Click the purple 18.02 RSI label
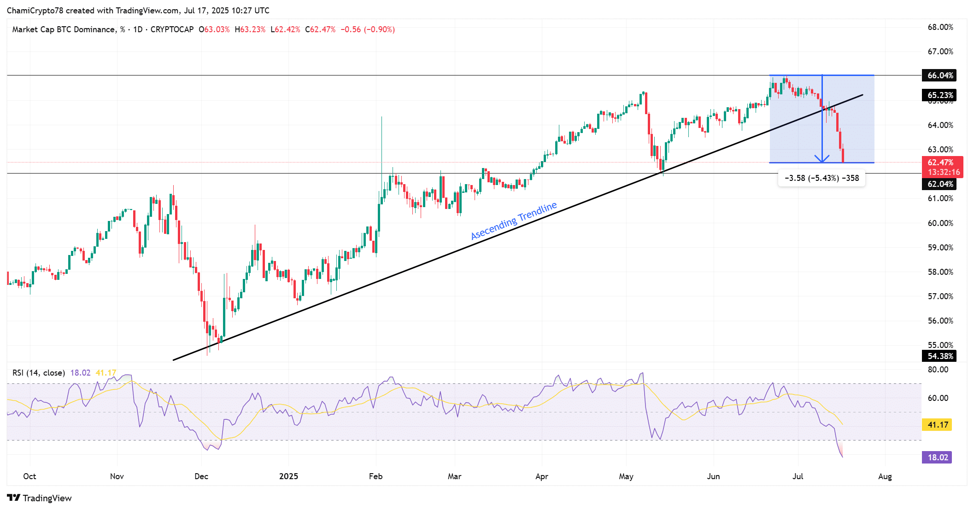The height and width of the screenshot is (510, 974). [x=937, y=458]
